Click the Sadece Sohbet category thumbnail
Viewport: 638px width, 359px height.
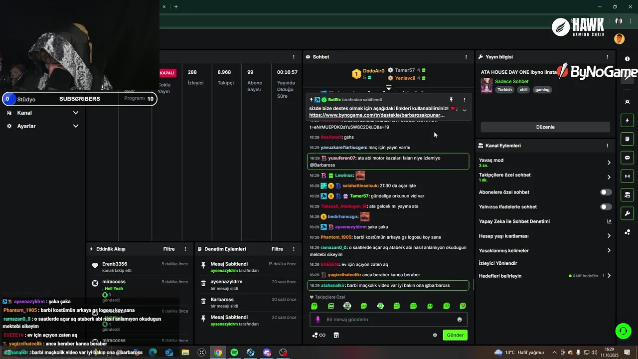486,85
